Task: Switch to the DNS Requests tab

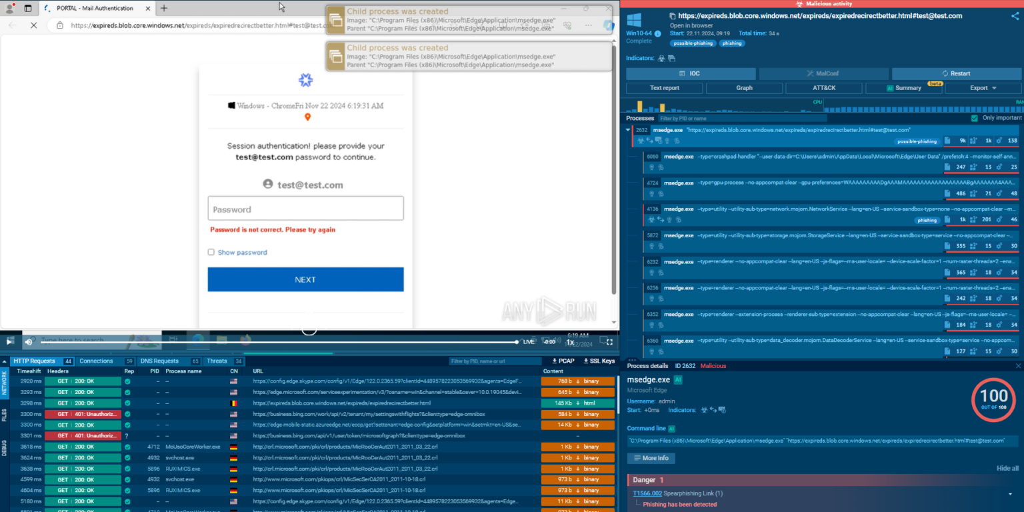Action: pos(159,361)
